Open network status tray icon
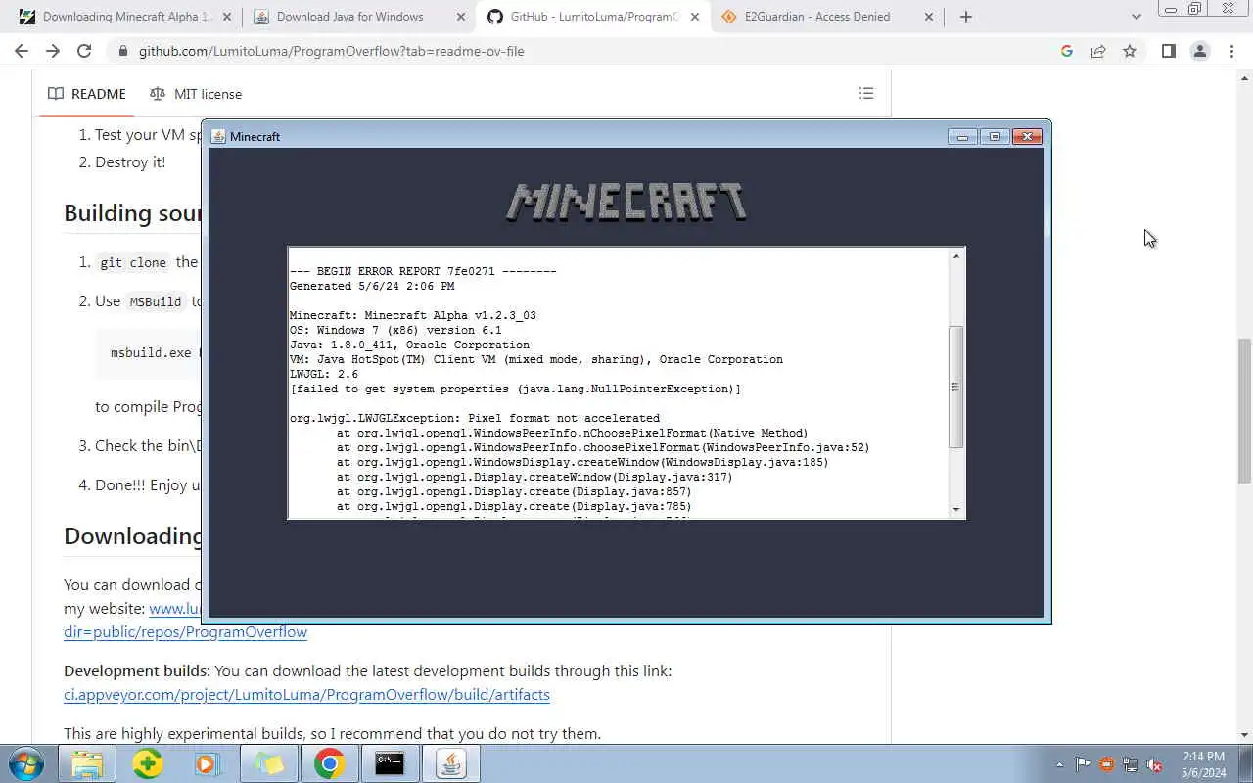 pyautogui.click(x=1131, y=764)
